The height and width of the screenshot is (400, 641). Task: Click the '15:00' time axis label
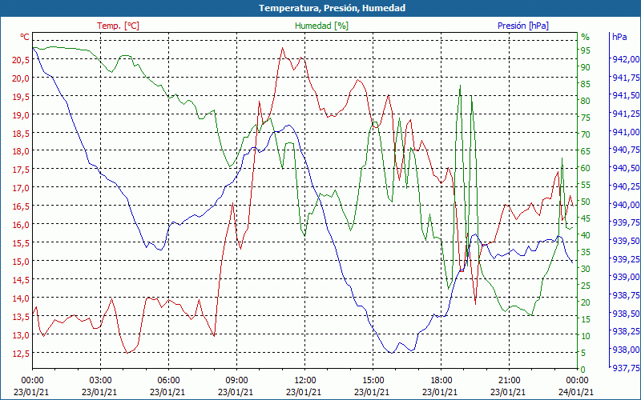tap(373, 381)
